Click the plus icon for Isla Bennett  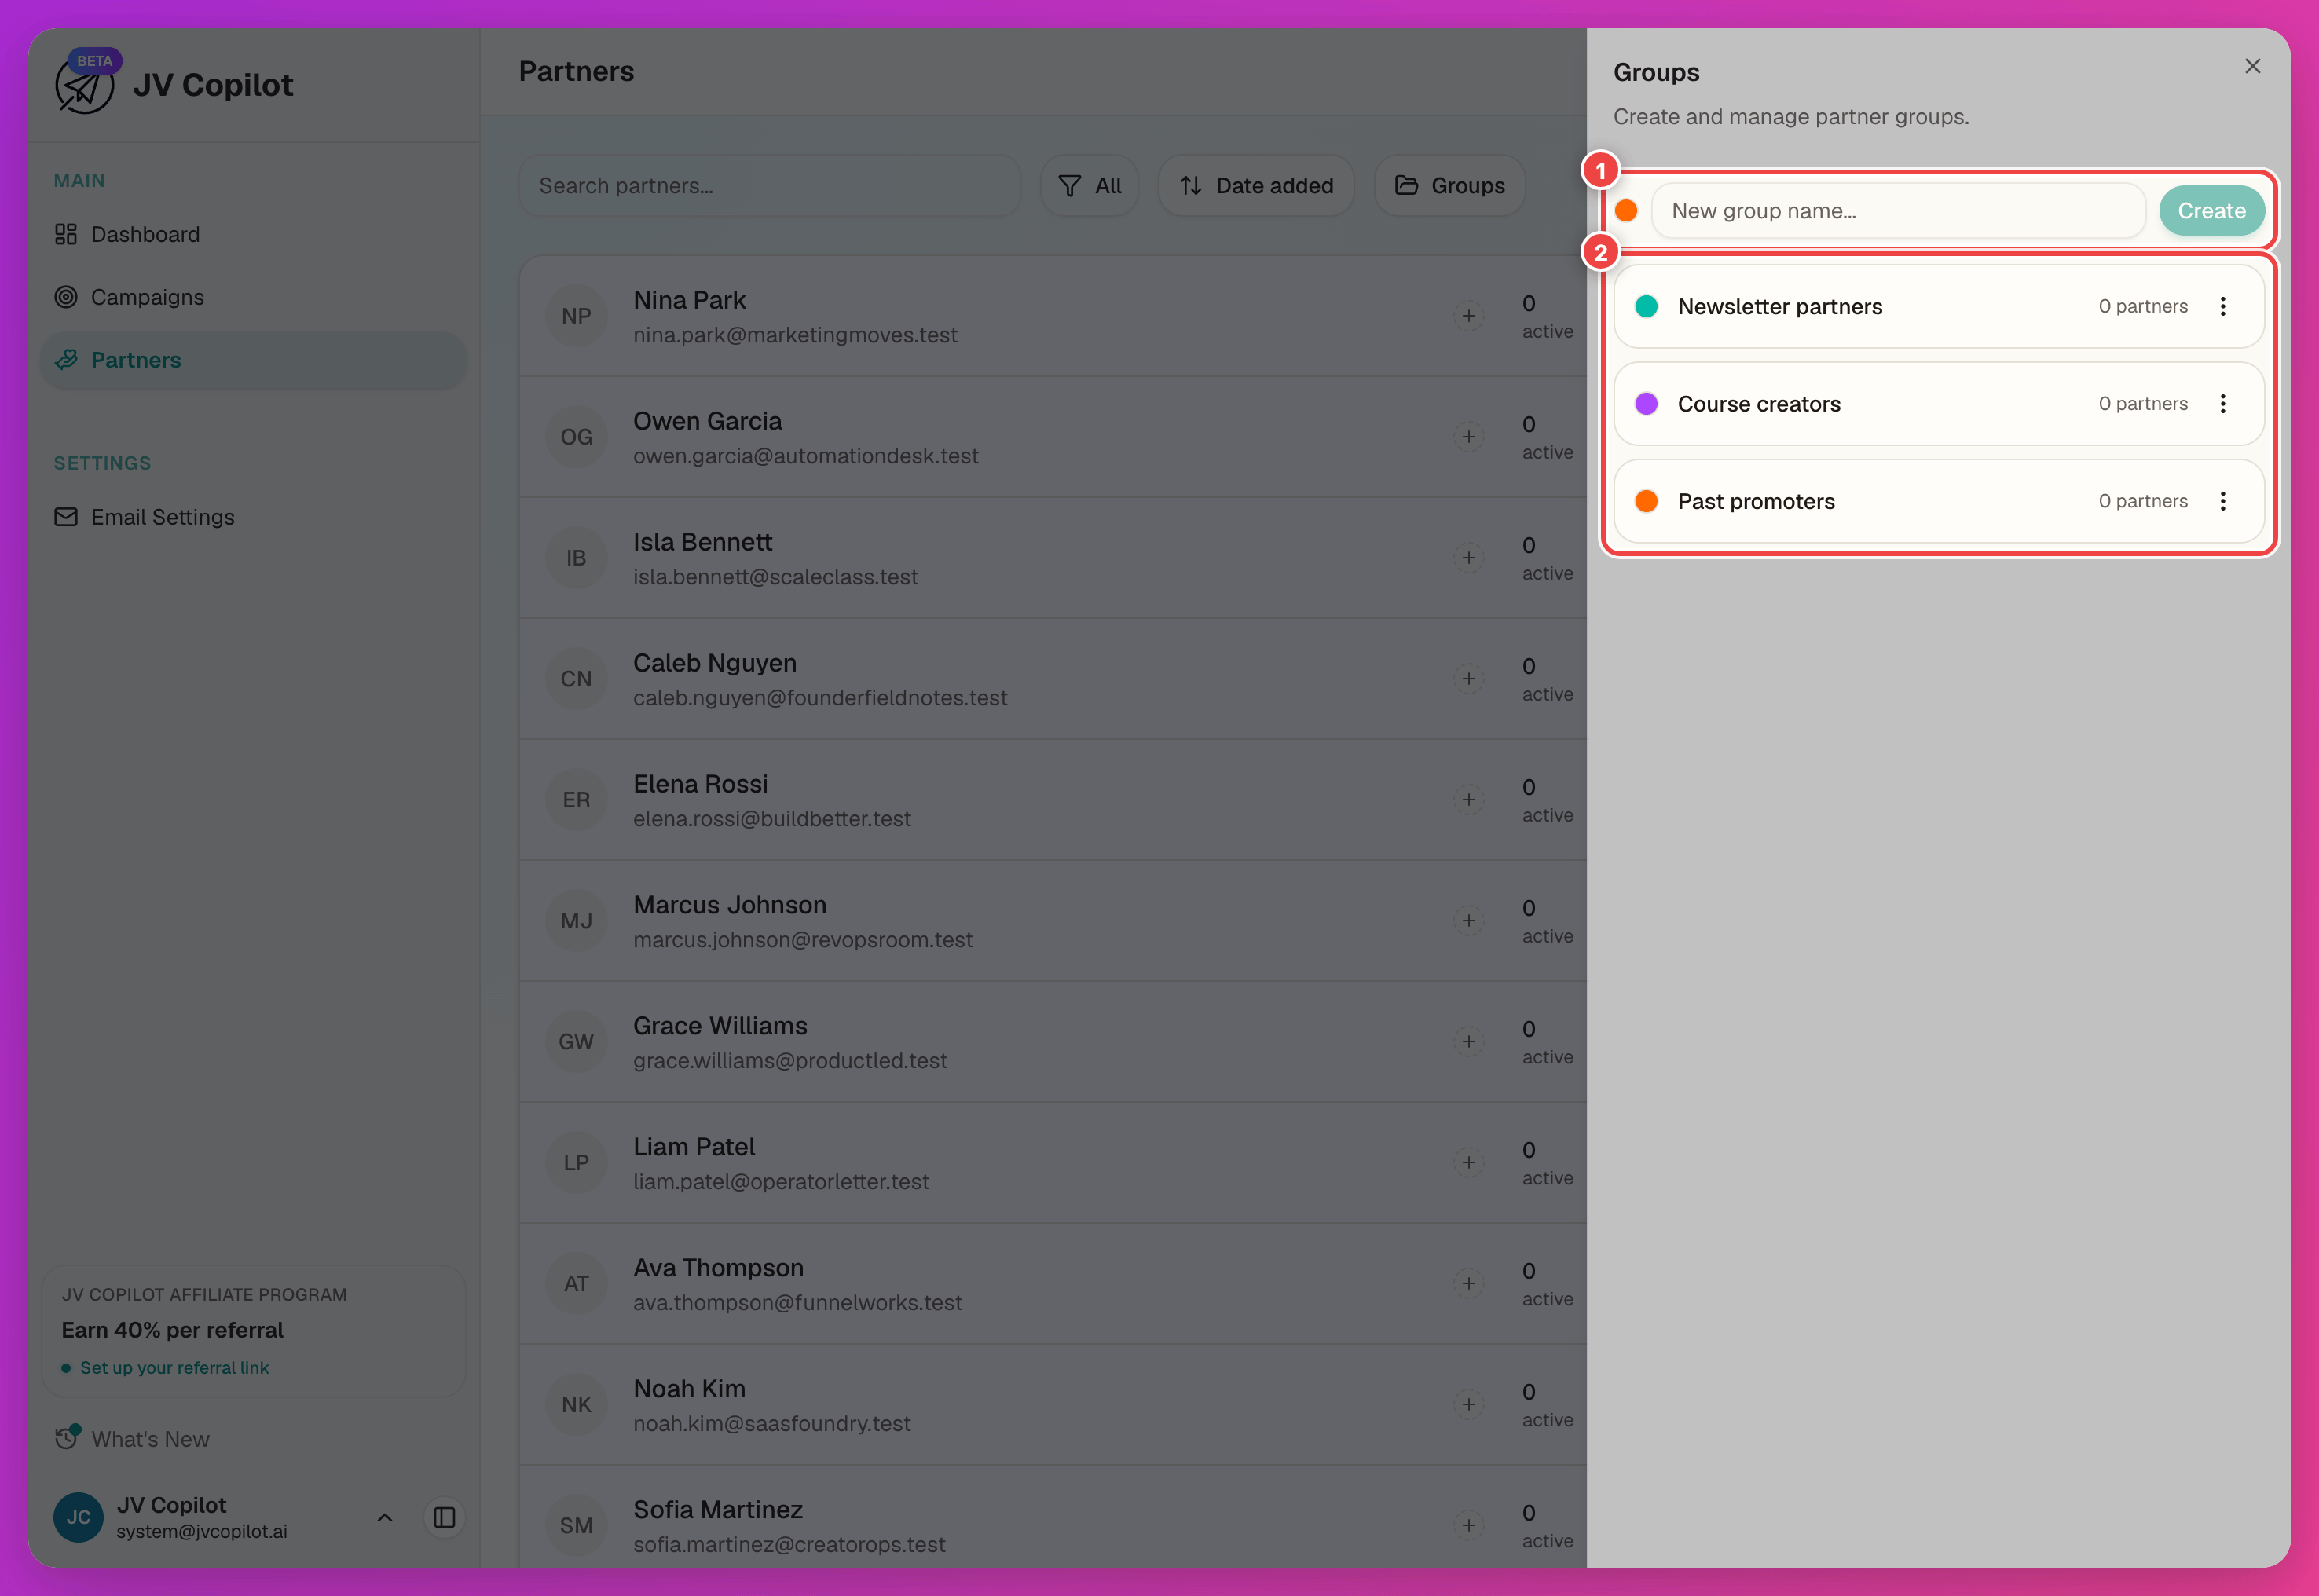[1468, 558]
